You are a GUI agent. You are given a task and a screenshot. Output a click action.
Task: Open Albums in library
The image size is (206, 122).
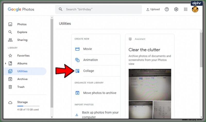point(22,63)
